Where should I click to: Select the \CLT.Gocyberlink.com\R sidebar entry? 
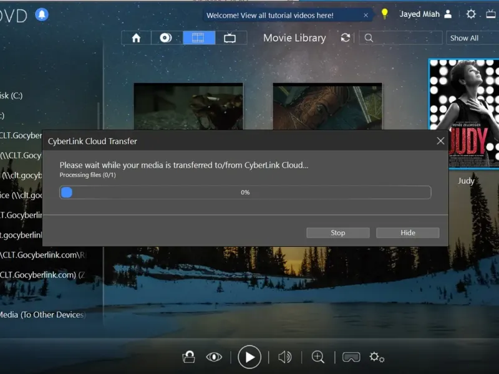coord(42,255)
